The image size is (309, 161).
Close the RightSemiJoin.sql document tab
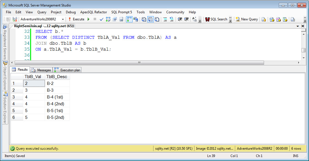pyautogui.click(x=303, y=26)
